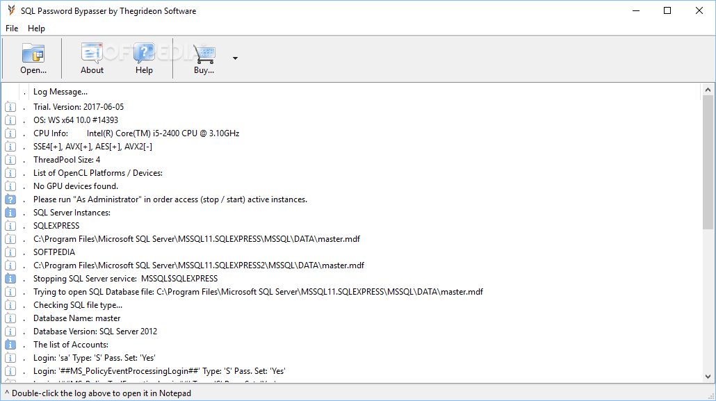Click info icon beside Checking SQL file type

[10, 306]
